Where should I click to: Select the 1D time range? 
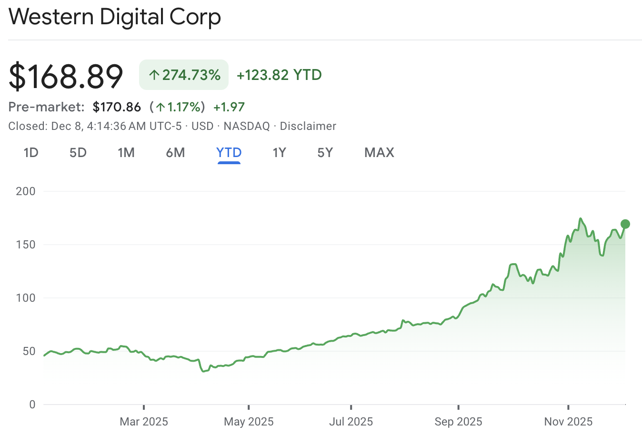point(30,152)
